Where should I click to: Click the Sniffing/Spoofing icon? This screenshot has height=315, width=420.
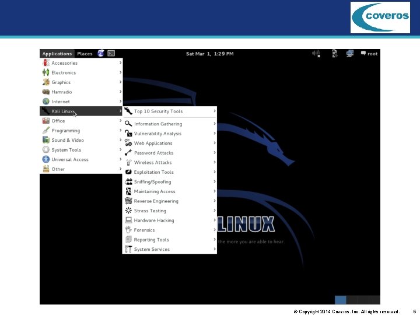click(128, 181)
